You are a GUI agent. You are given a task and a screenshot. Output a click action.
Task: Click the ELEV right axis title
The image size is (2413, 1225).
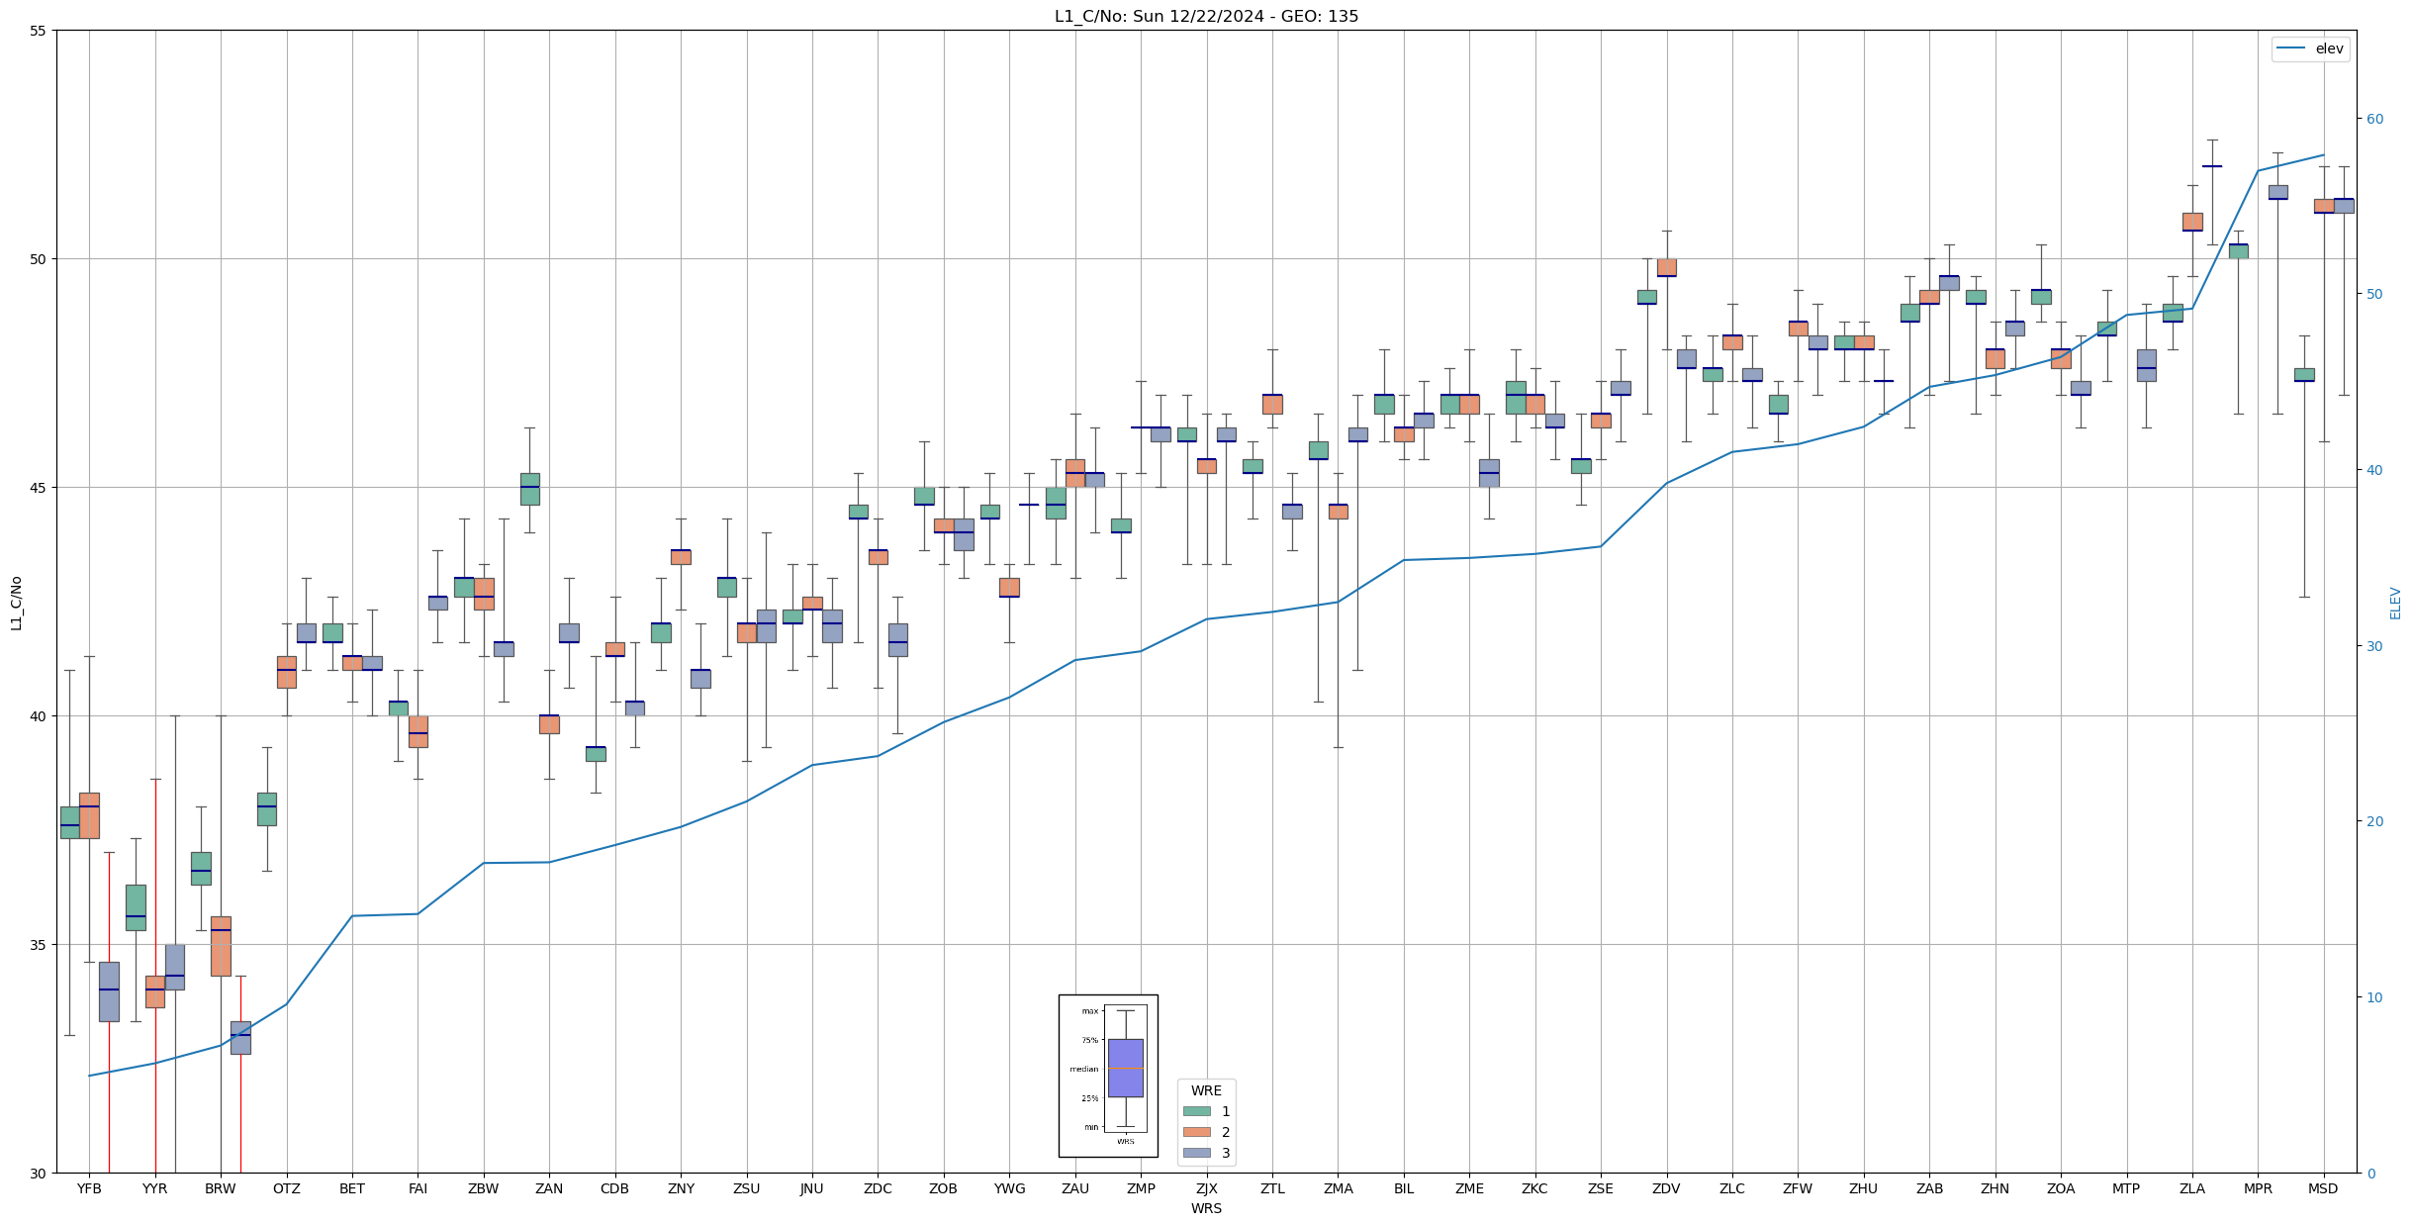point(2395,603)
